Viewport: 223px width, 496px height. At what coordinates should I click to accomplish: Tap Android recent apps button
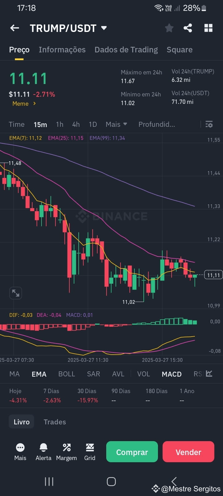pos(49,481)
